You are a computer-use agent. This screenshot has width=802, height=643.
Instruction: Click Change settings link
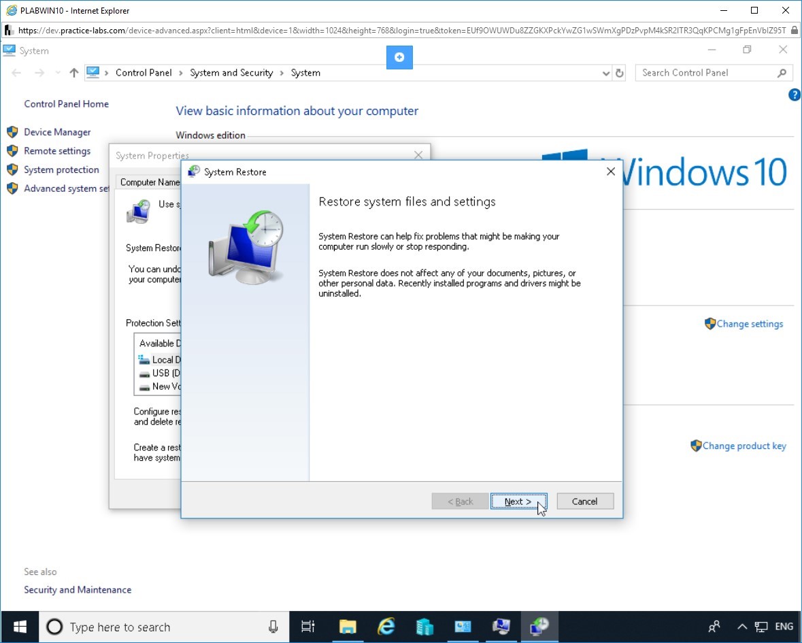pyautogui.click(x=750, y=324)
